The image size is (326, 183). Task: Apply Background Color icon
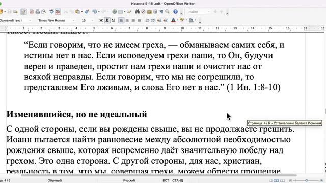[x=191, y=20]
